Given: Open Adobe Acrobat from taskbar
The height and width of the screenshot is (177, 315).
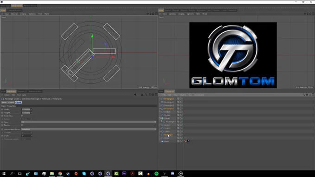Looking at the screenshot, I should (x=132, y=174).
